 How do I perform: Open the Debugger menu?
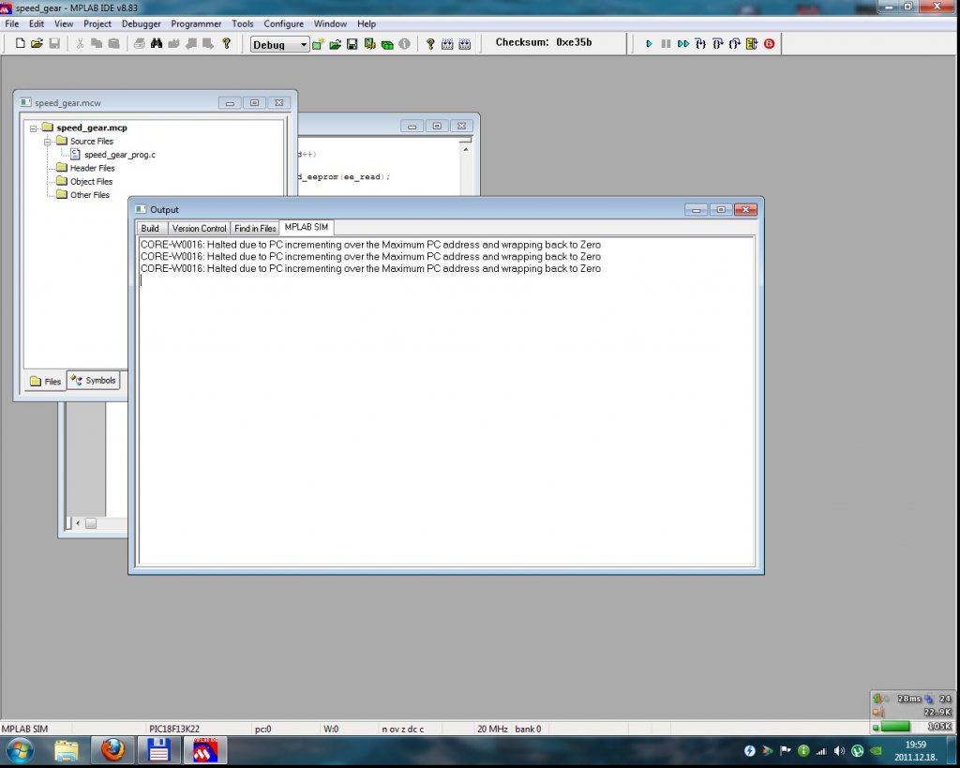[x=142, y=23]
